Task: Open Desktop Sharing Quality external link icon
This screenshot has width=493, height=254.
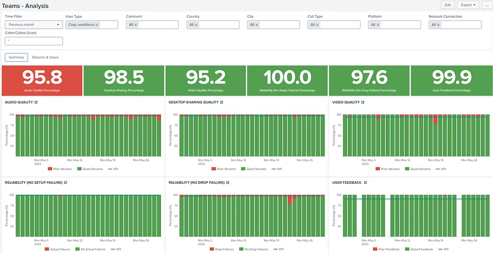Action: pos(222,102)
